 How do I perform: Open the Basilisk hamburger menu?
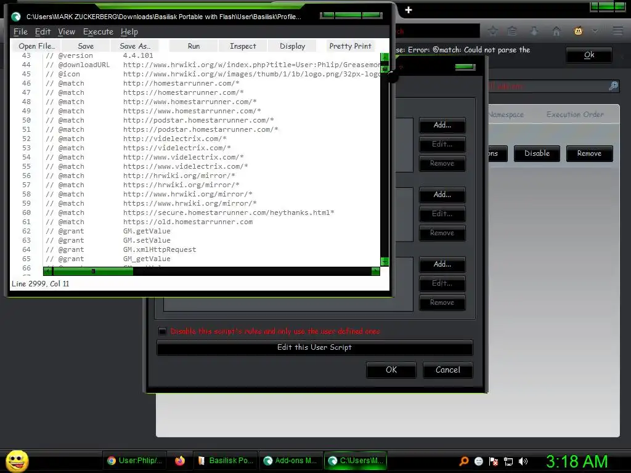pyautogui.click(x=617, y=31)
